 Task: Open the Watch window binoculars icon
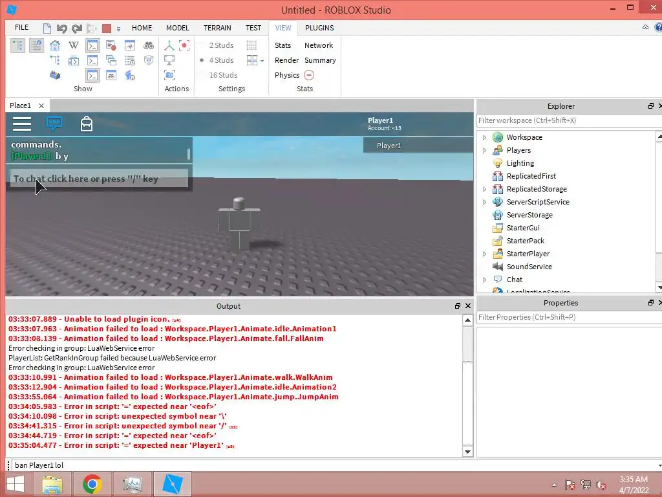point(111,75)
